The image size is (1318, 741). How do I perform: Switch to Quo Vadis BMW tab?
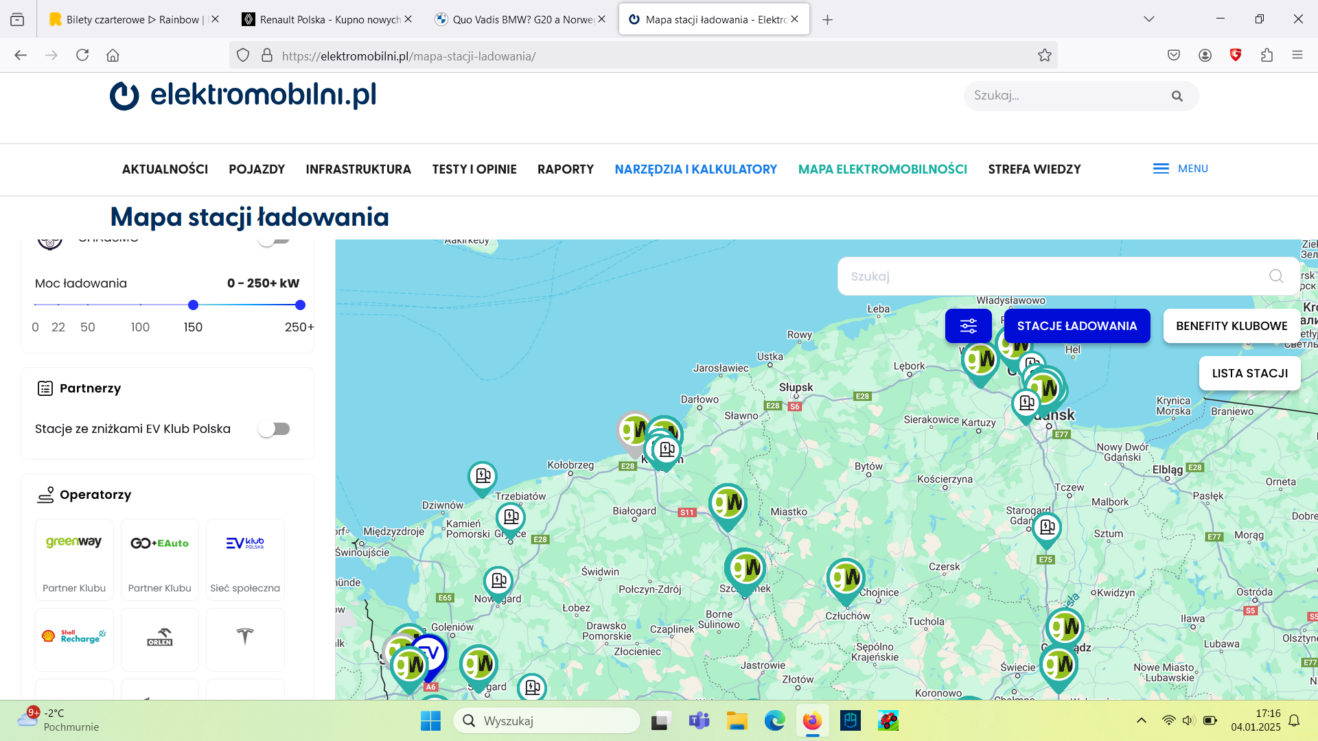coord(519,20)
